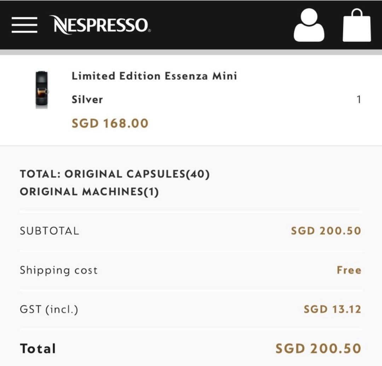The image size is (382, 366).
Task: Select the Limited Edition Essenza Mini product name
Action: click(154, 76)
